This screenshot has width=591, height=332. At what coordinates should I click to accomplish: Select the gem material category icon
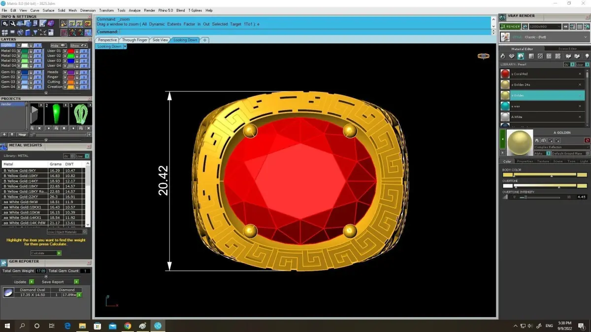[x=512, y=56]
